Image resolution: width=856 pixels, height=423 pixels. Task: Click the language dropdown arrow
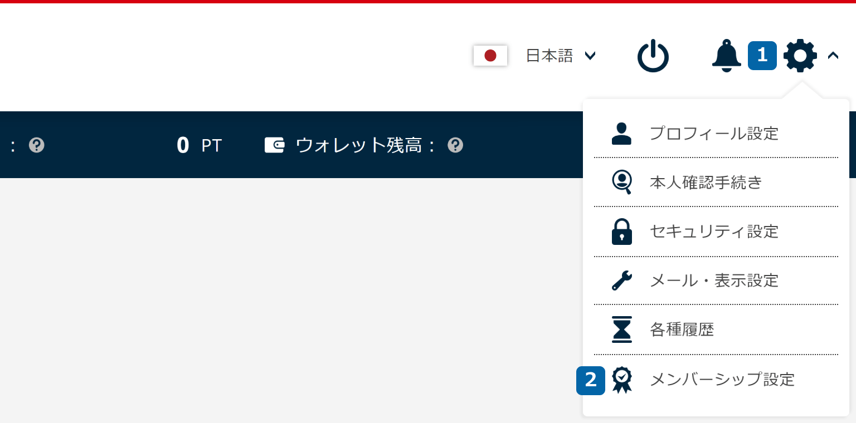[x=590, y=56]
